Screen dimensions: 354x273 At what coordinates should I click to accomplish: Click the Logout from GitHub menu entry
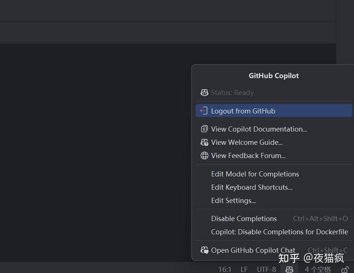tap(274, 111)
